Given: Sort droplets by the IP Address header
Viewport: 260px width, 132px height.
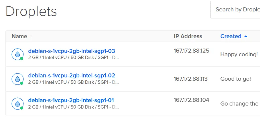Looking at the screenshot, I should click(188, 37).
